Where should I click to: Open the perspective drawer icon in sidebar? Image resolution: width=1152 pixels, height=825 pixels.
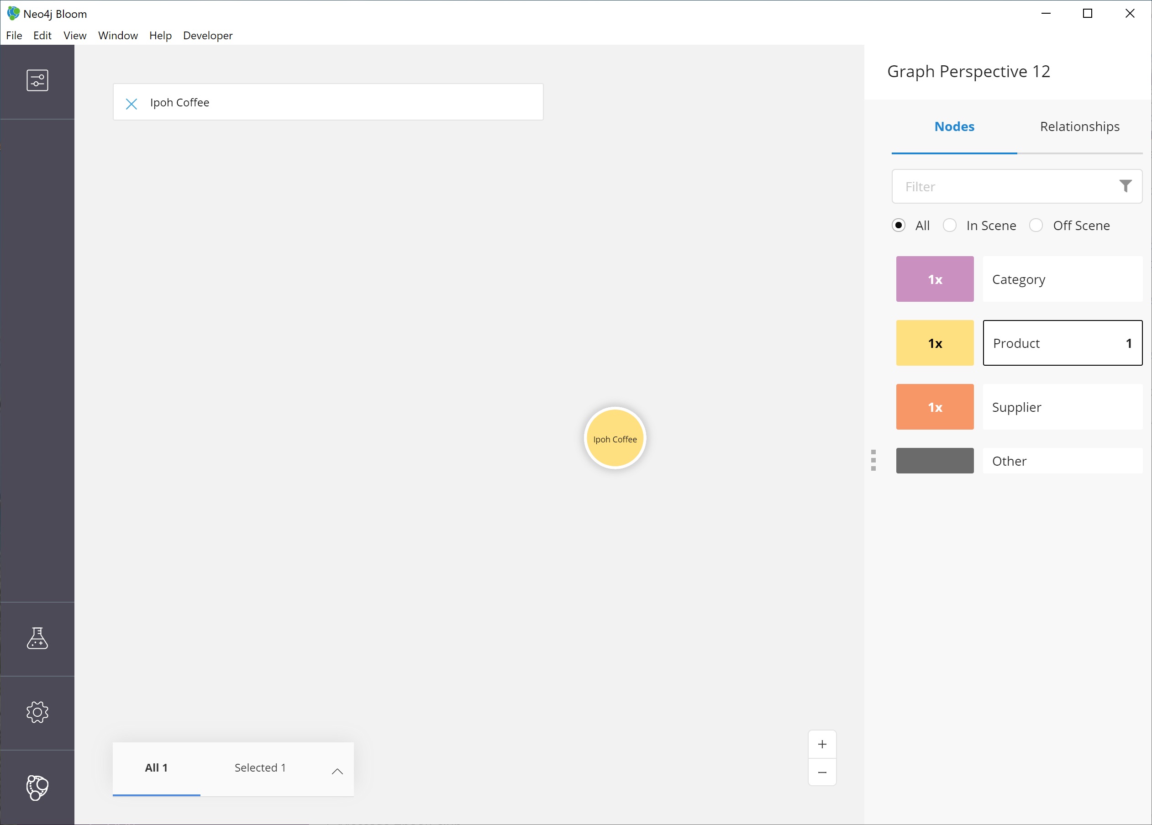coord(37,80)
